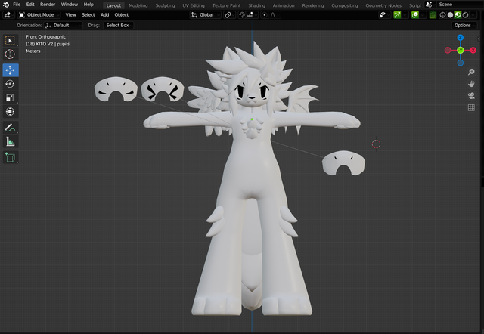Switch to the Geometry Nodes workspace tab
484x334 pixels.
(383, 5)
